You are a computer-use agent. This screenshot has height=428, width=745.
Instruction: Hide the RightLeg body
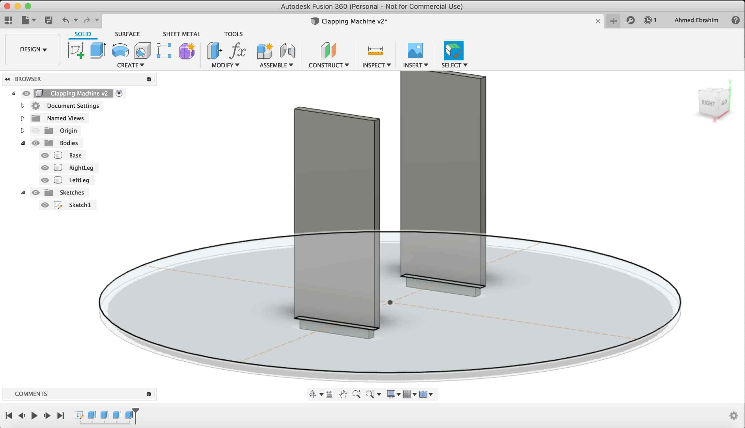click(45, 168)
